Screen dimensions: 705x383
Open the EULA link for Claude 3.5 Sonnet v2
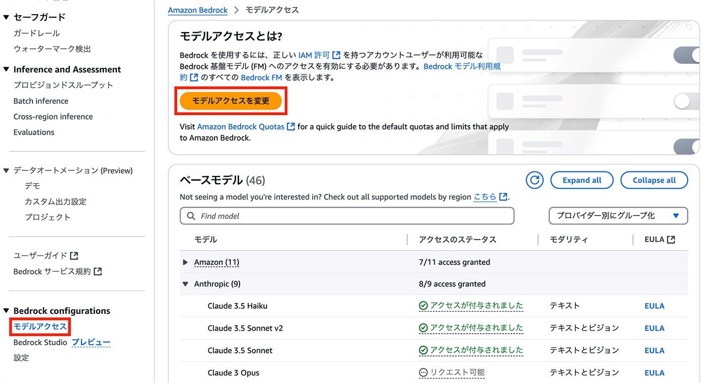(654, 328)
